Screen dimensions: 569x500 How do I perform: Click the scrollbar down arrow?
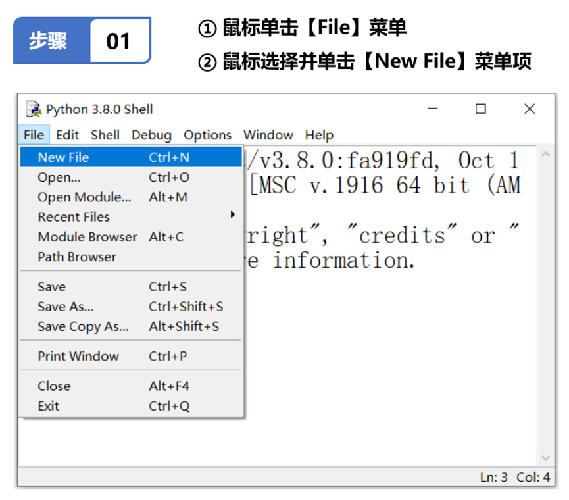pos(545,458)
